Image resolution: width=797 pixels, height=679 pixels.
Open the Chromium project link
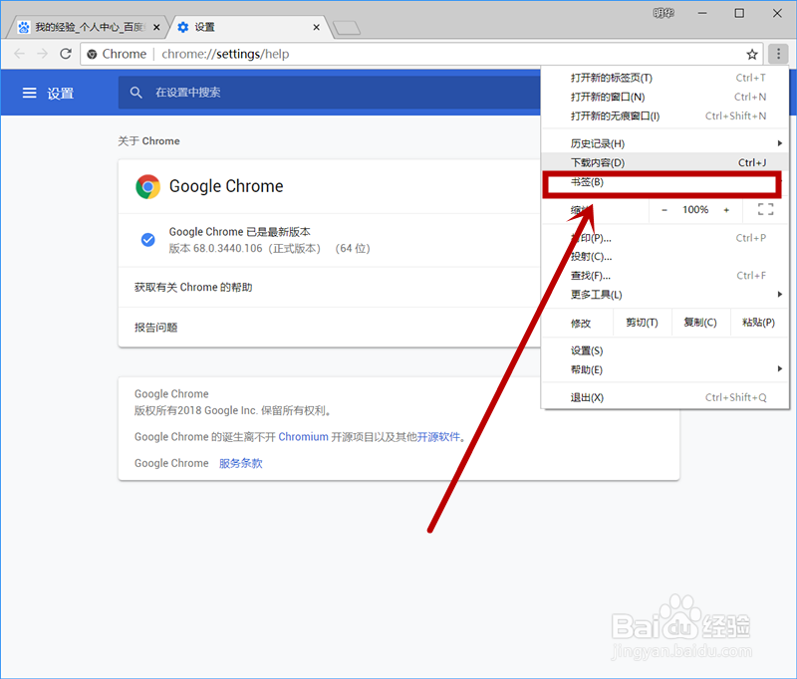[304, 436]
